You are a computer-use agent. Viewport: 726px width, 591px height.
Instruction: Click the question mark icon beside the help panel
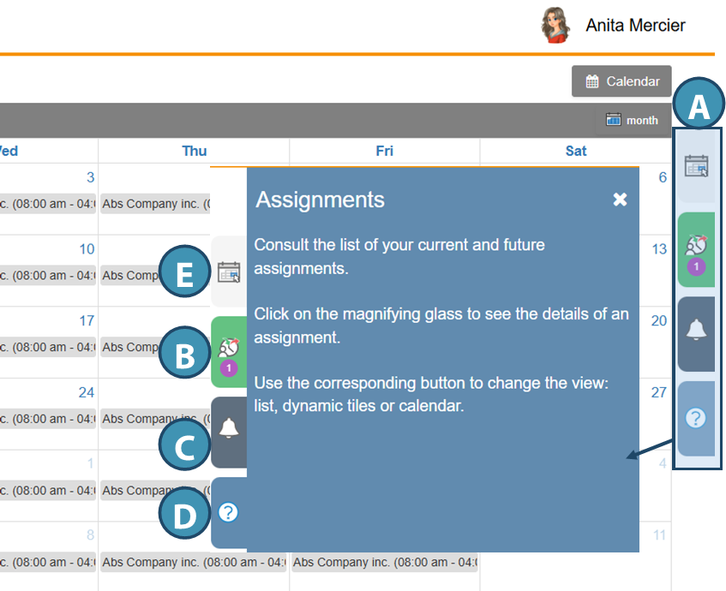pyautogui.click(x=229, y=513)
